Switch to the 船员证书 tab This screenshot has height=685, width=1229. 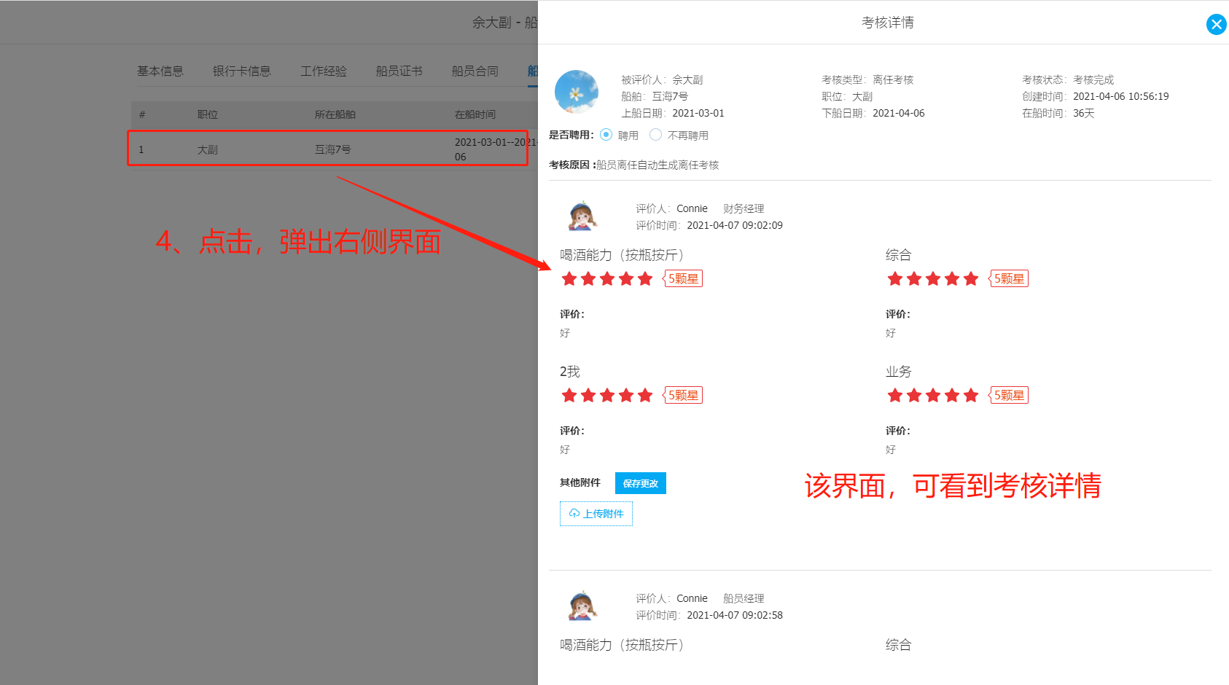click(399, 71)
